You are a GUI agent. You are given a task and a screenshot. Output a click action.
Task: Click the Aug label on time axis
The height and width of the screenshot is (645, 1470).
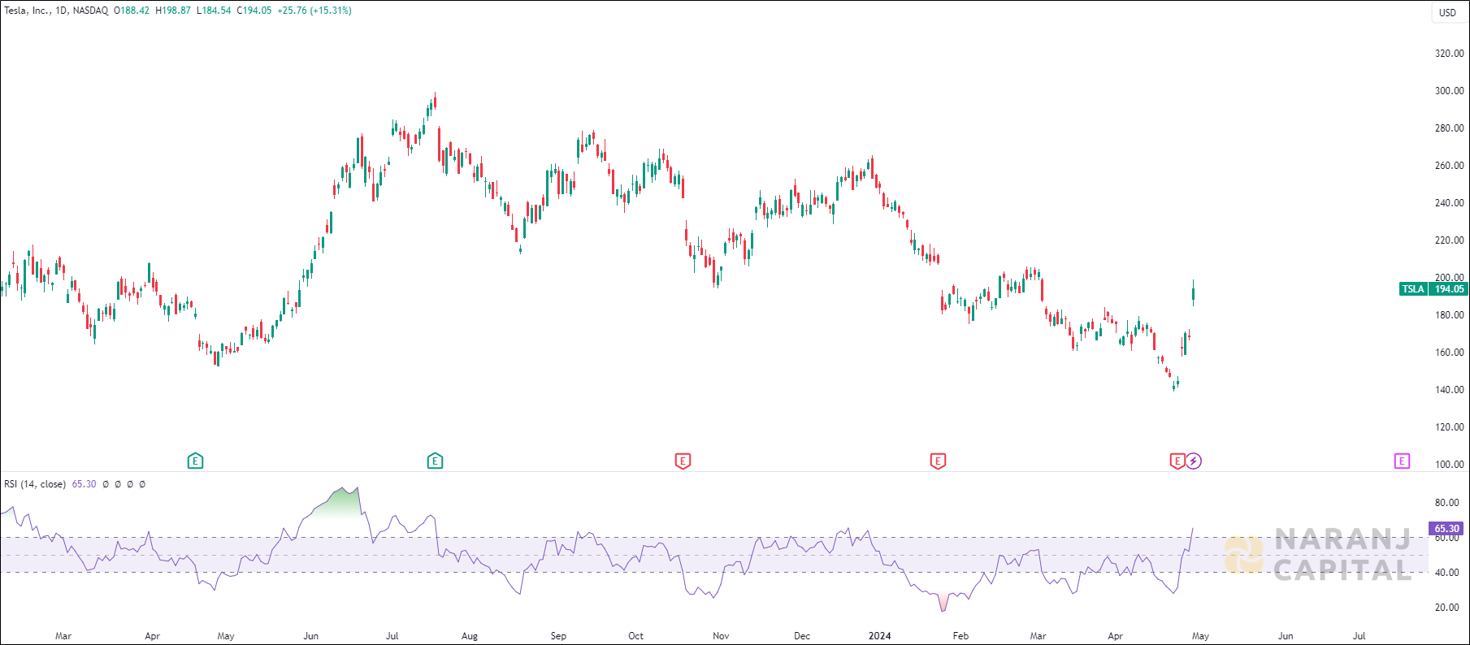[469, 636]
